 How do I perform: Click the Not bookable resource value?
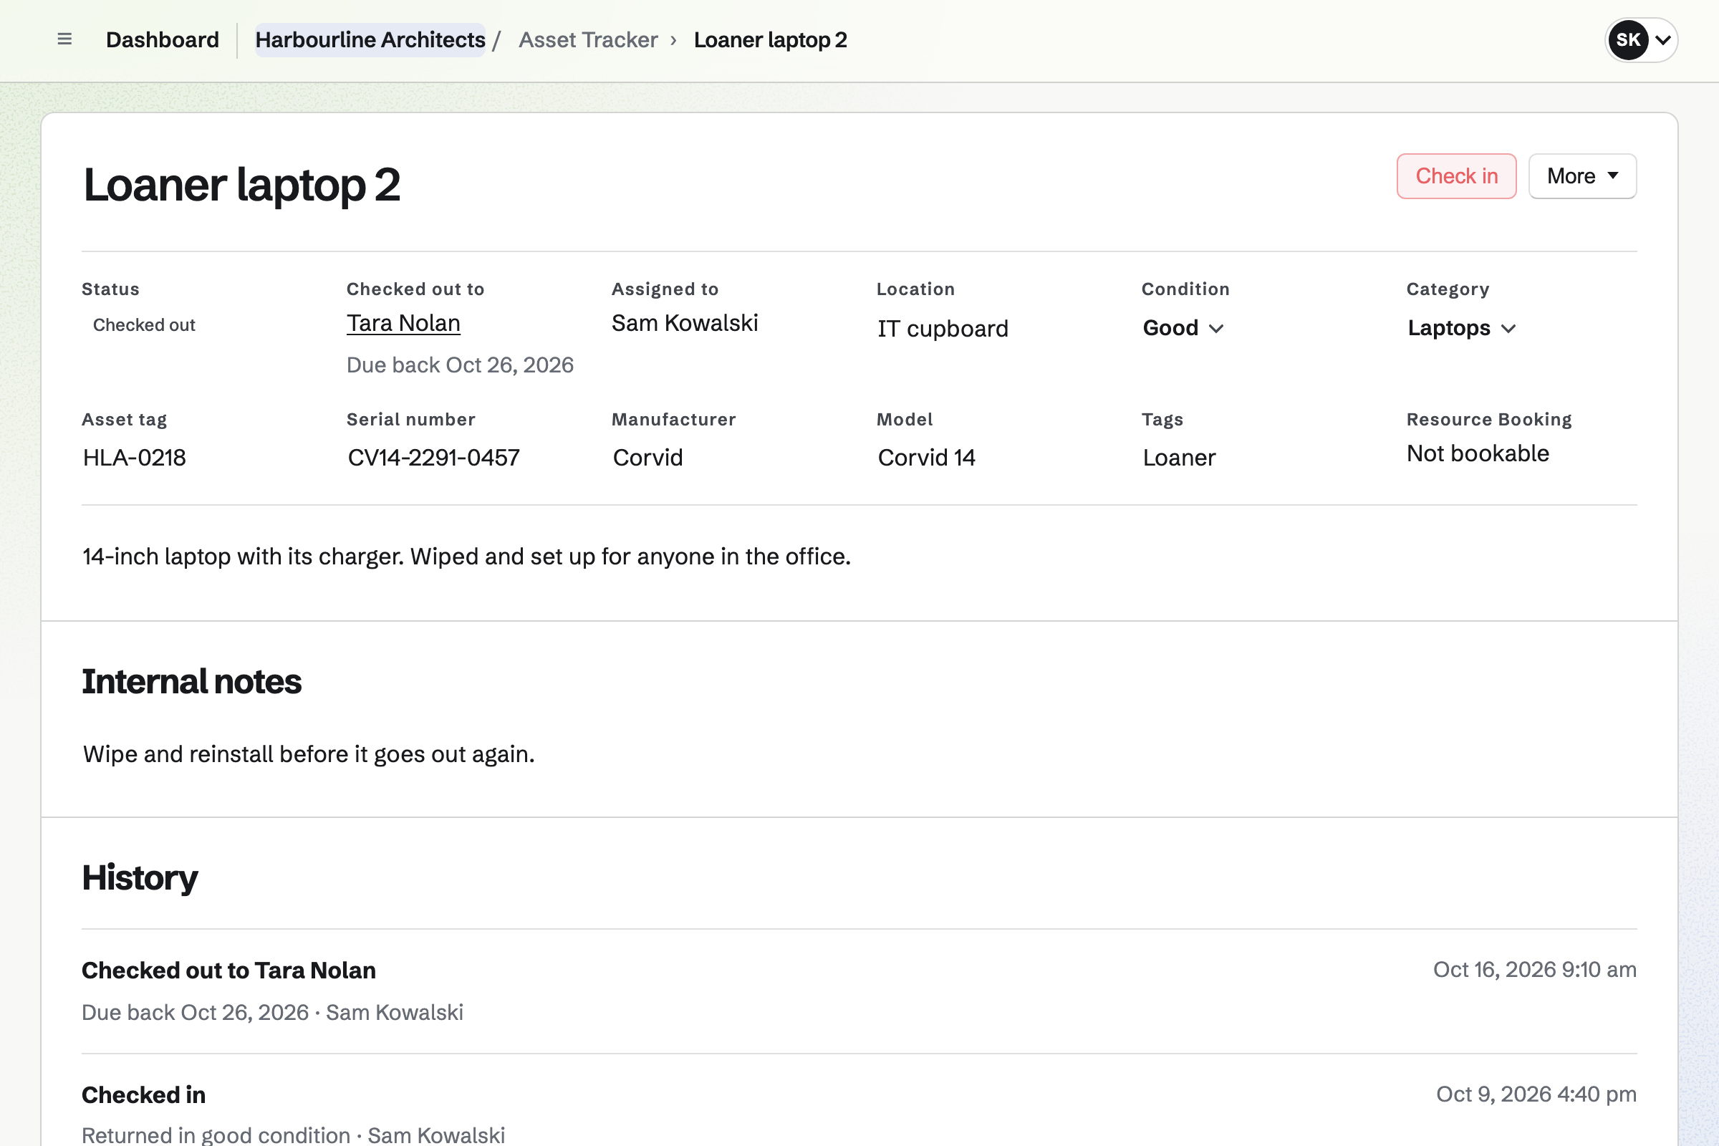coord(1477,453)
